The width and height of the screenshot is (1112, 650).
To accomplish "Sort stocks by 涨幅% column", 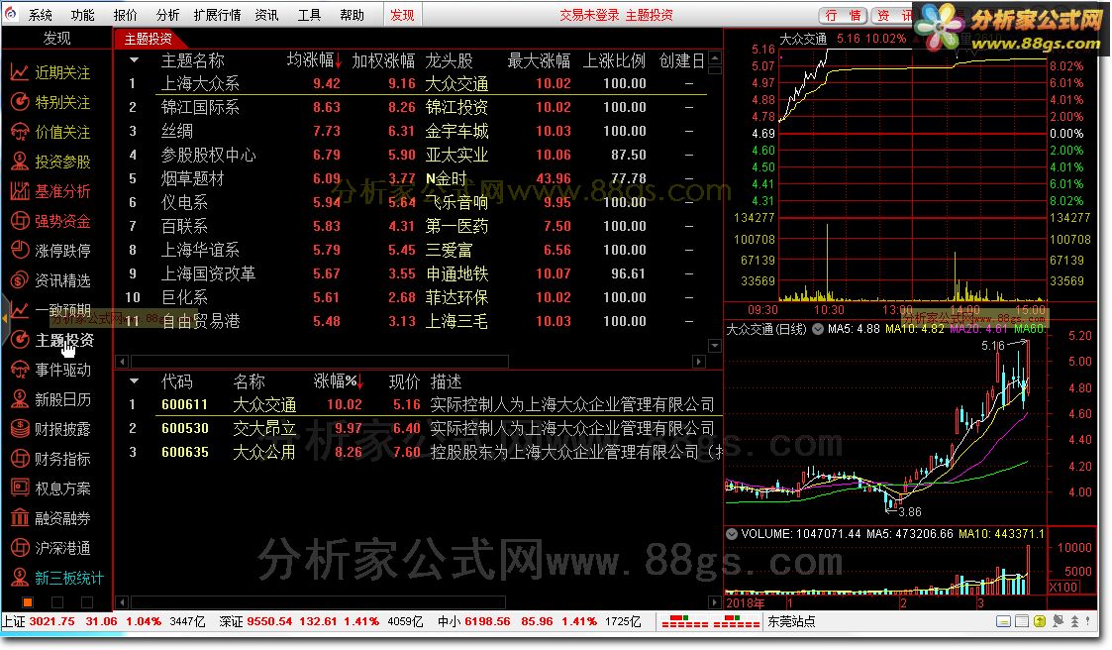I will pos(339,381).
